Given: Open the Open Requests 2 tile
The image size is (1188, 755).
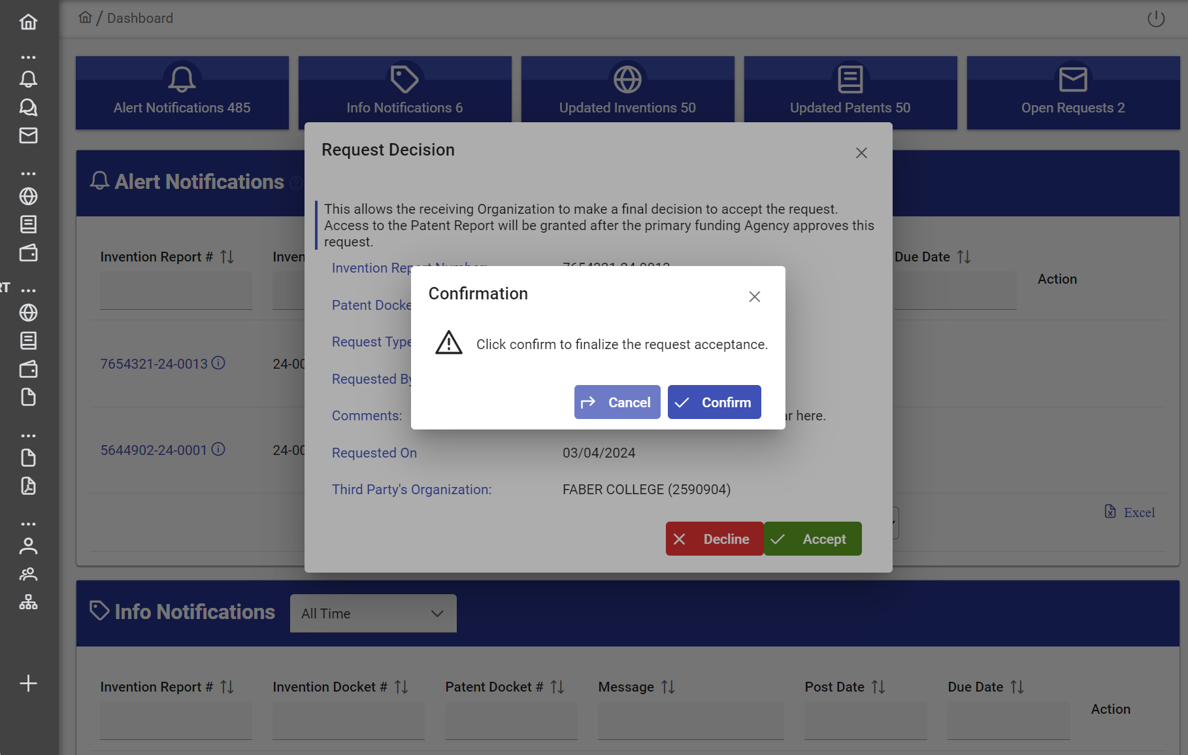Looking at the screenshot, I should click(x=1072, y=93).
